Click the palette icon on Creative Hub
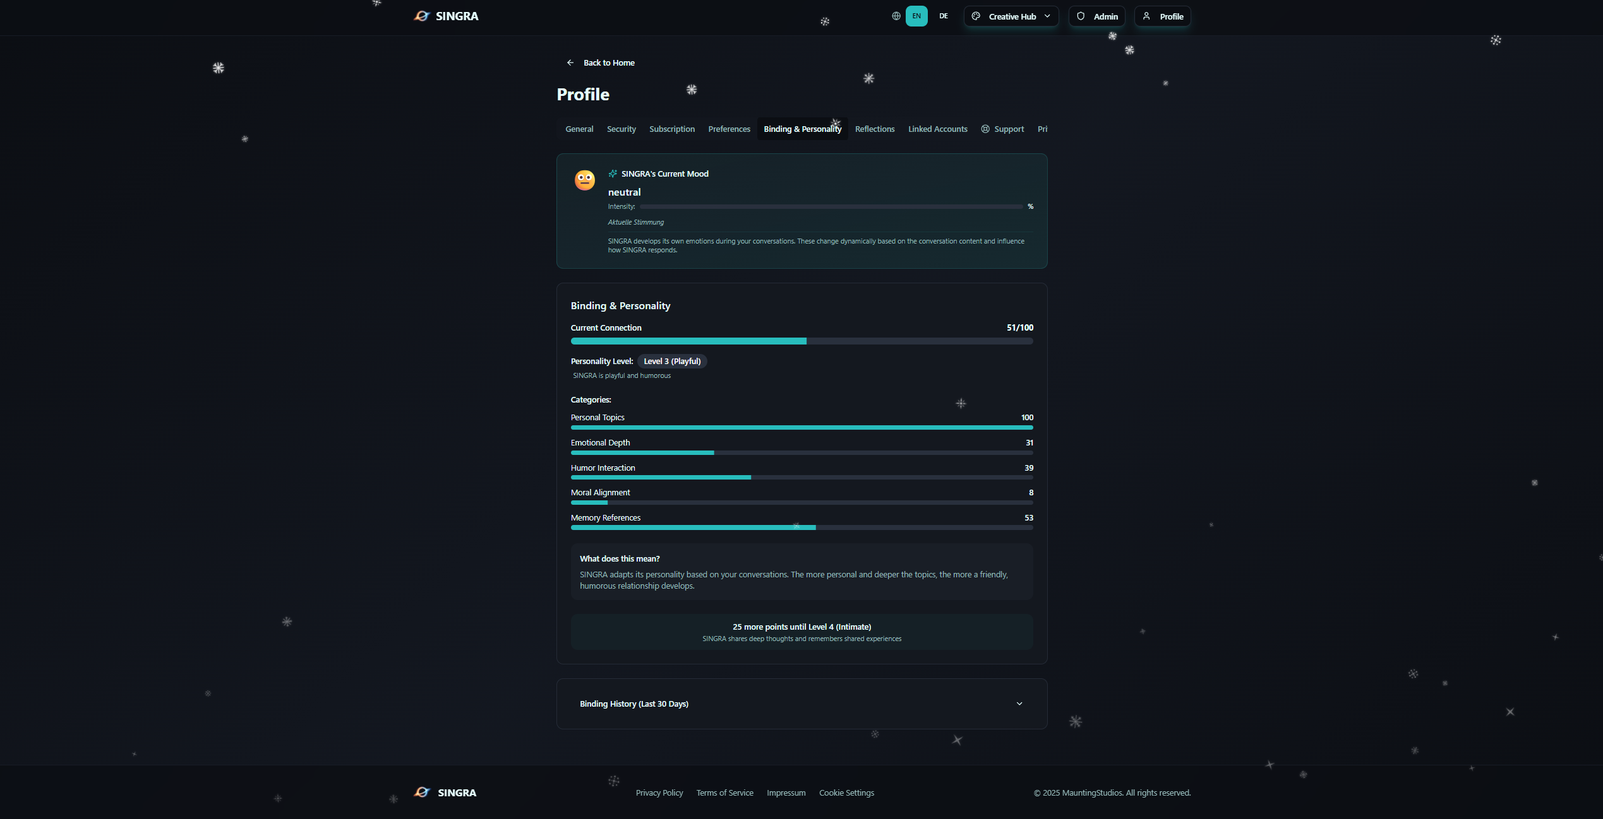The image size is (1603, 819). click(976, 16)
